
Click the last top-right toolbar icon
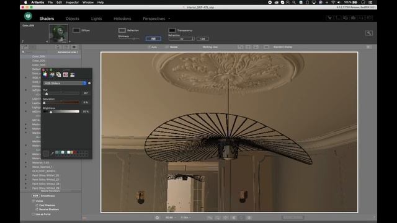tap(370, 18)
